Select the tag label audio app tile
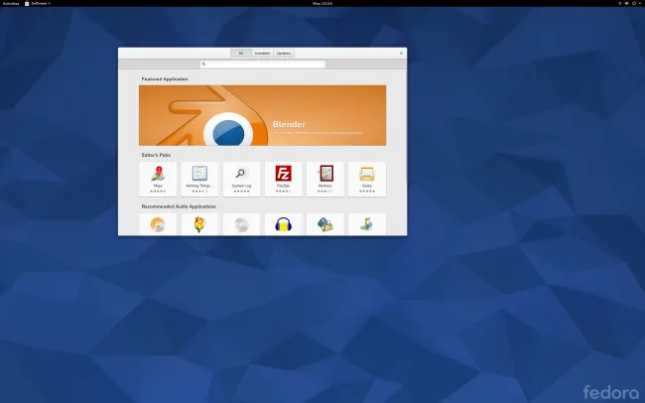 tap(324, 224)
